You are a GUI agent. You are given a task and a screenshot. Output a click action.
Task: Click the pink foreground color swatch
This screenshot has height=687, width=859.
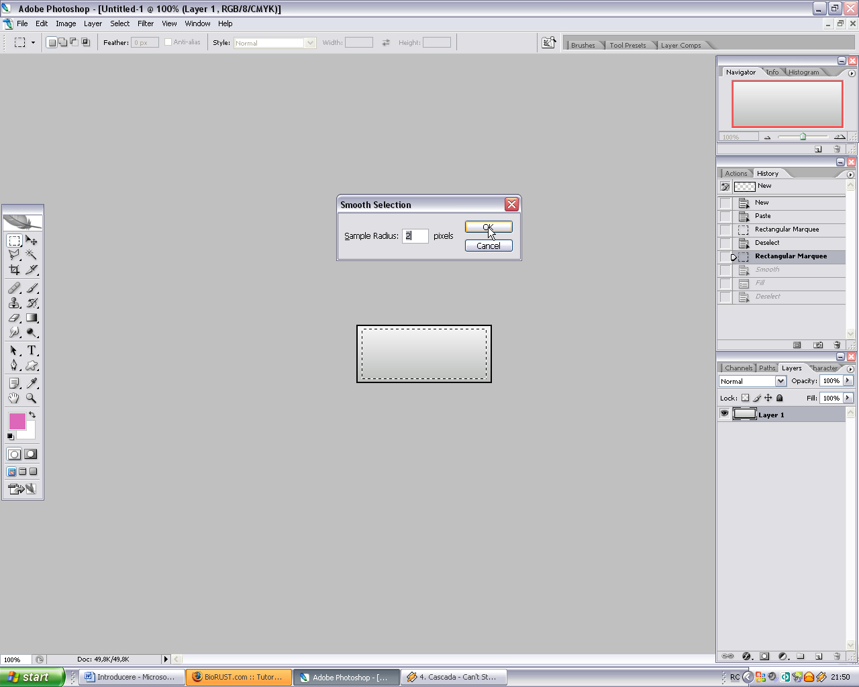[x=17, y=421]
